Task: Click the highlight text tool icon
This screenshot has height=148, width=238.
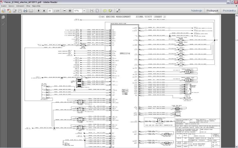Action: click(x=110, y=11)
